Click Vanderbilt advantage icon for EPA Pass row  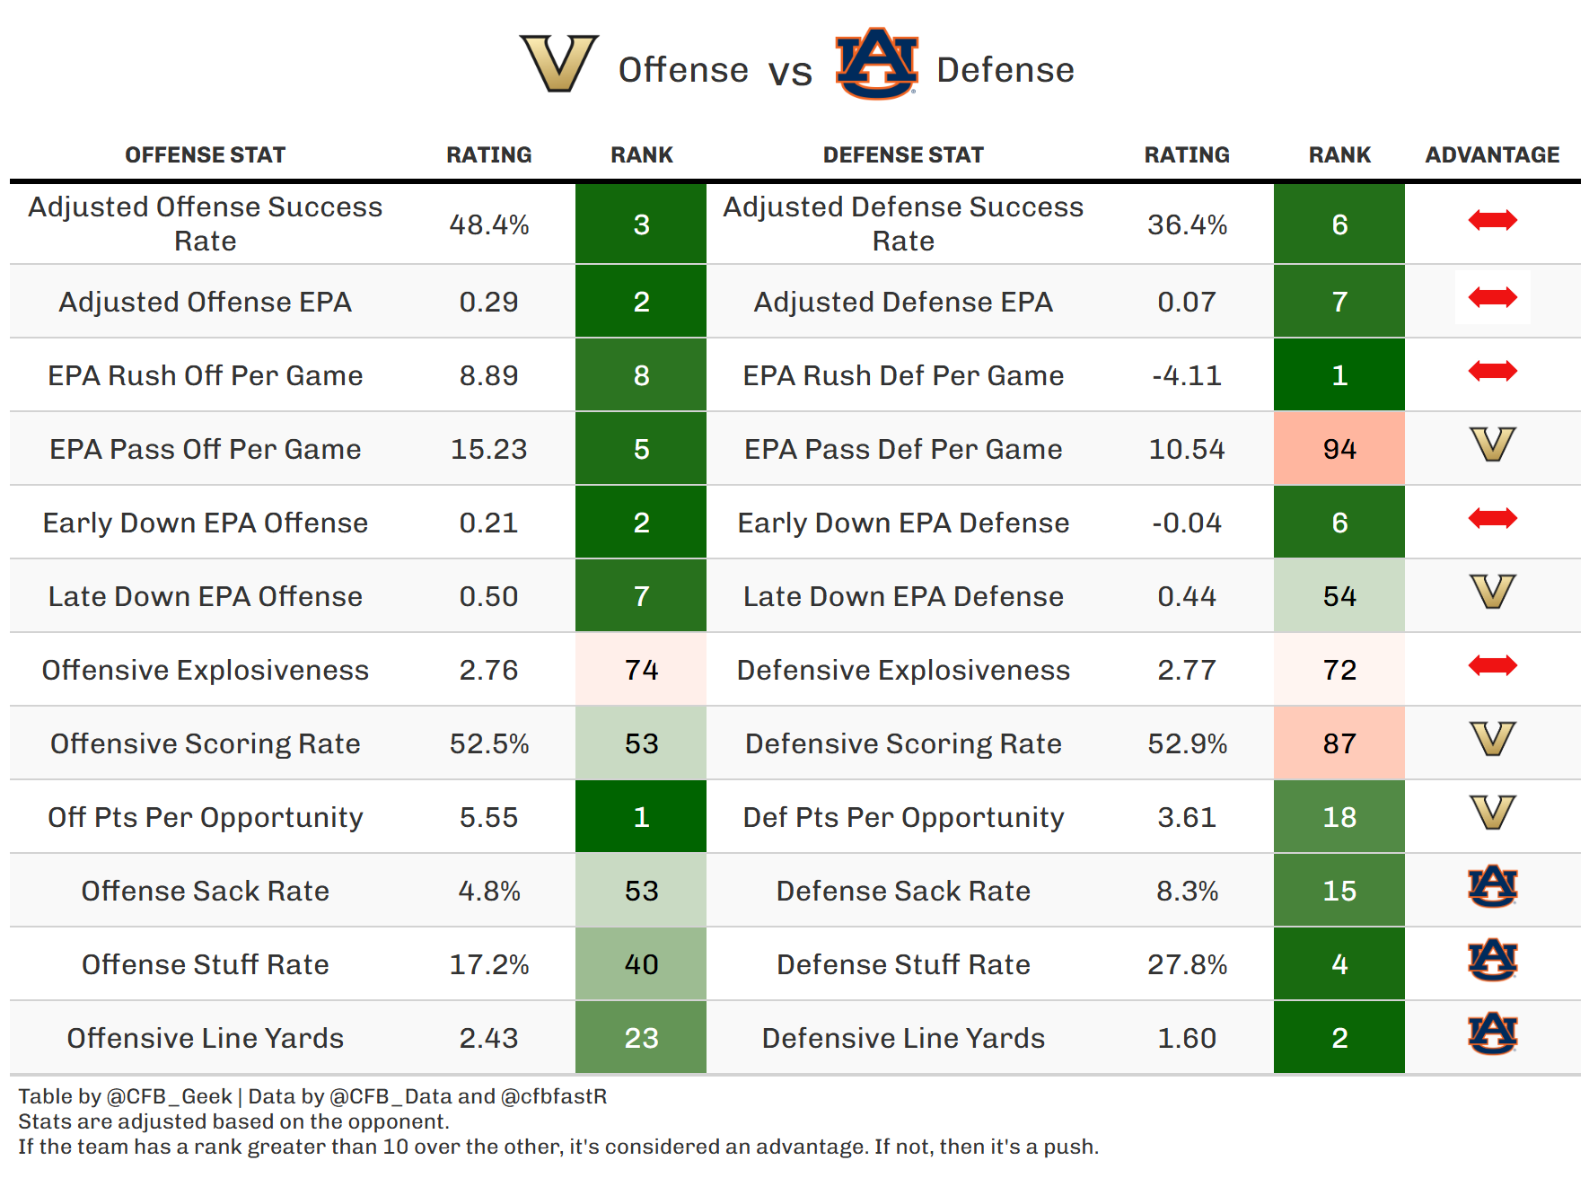tap(1492, 444)
